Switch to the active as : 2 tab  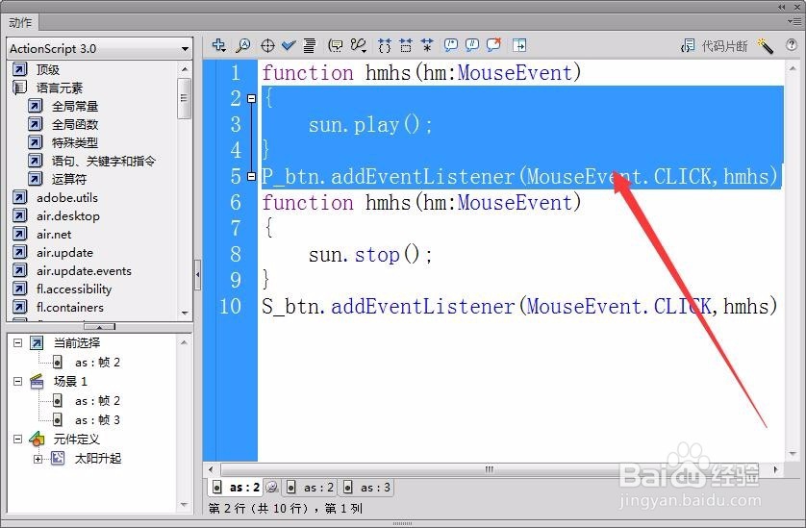click(238, 488)
